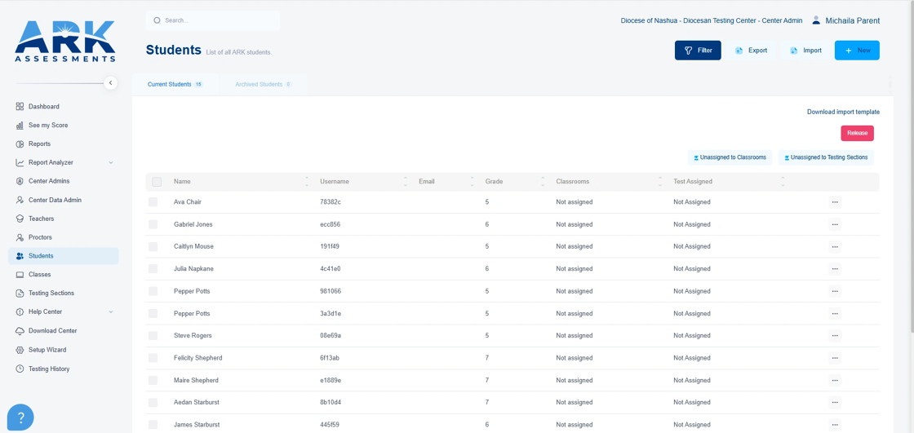Sort table by Grade column arrows

point(543,182)
